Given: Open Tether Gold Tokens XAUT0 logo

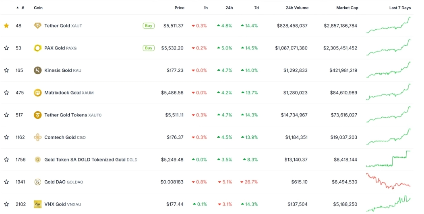Looking at the screenshot, I should pyautogui.click(x=37, y=115).
